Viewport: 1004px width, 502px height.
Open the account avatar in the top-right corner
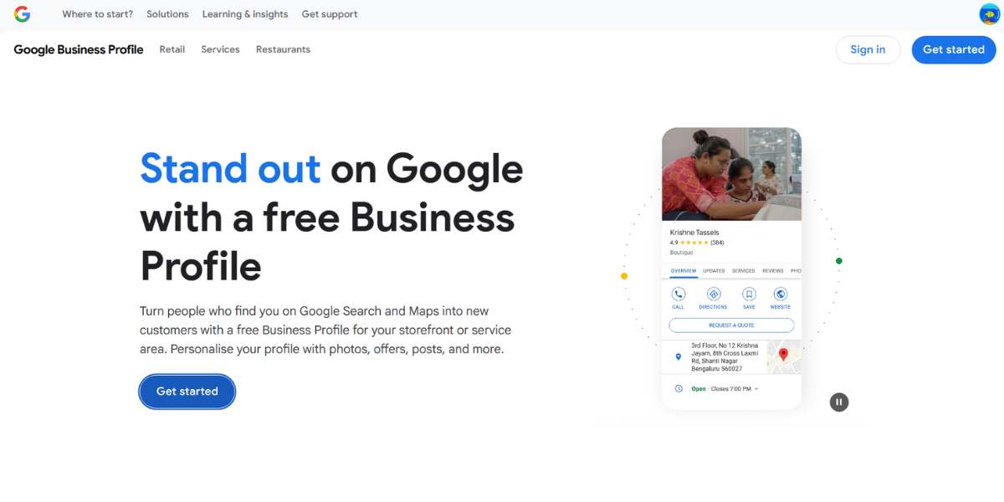988,13
